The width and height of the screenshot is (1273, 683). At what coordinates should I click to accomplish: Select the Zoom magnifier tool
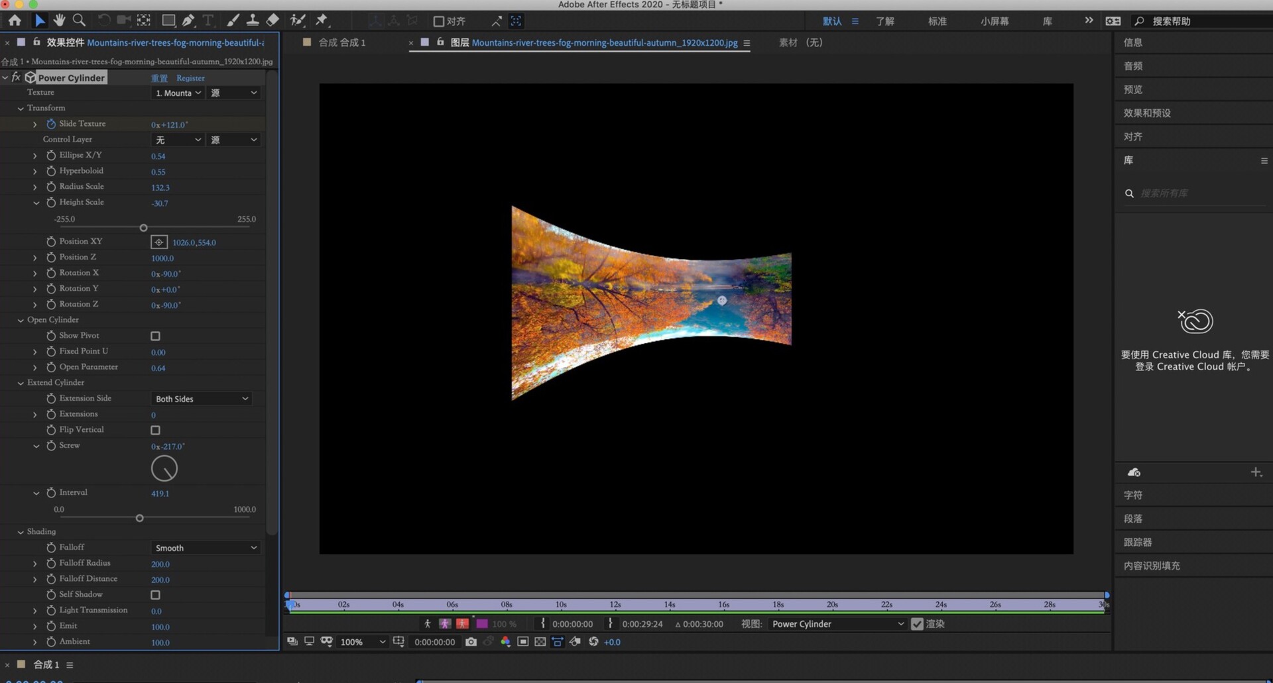coord(79,21)
